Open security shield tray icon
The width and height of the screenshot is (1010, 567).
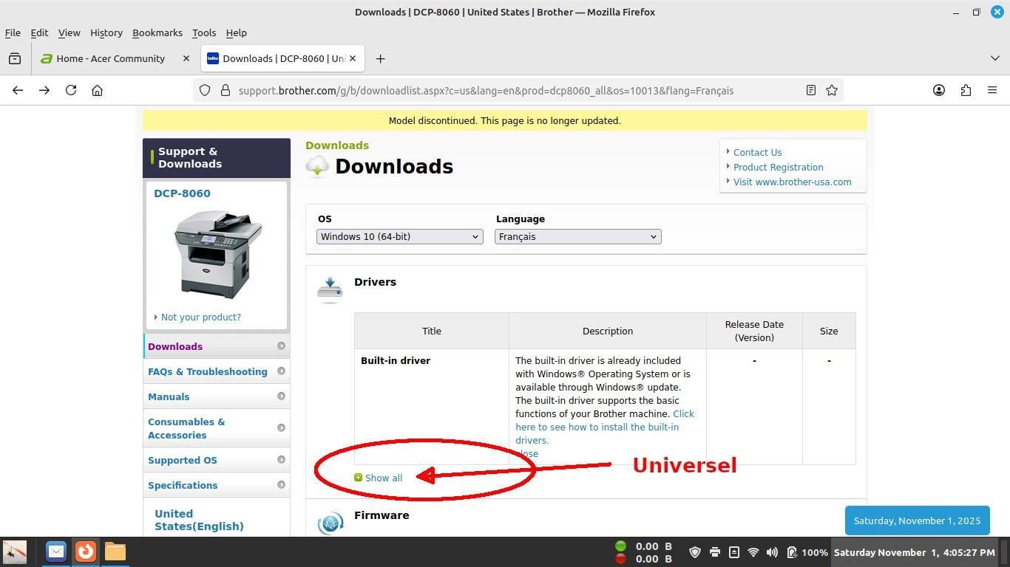(695, 552)
